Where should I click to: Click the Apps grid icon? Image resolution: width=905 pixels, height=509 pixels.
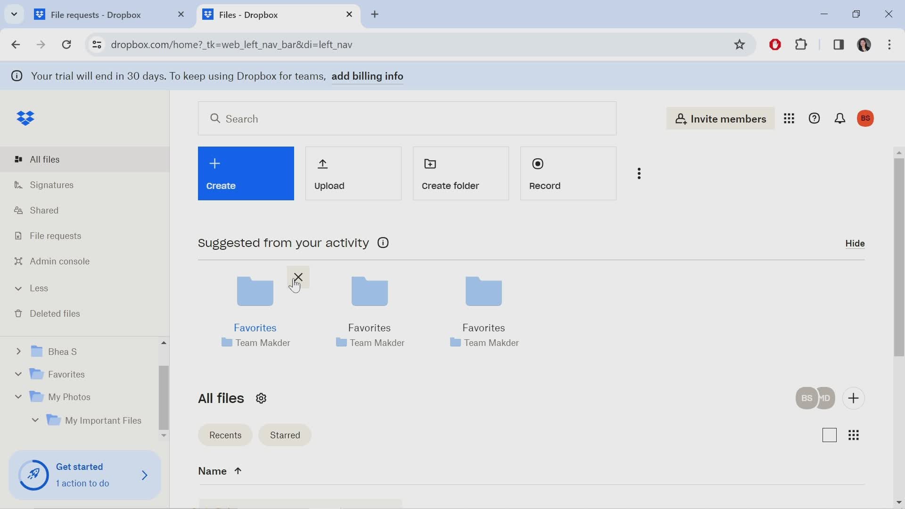point(789,118)
